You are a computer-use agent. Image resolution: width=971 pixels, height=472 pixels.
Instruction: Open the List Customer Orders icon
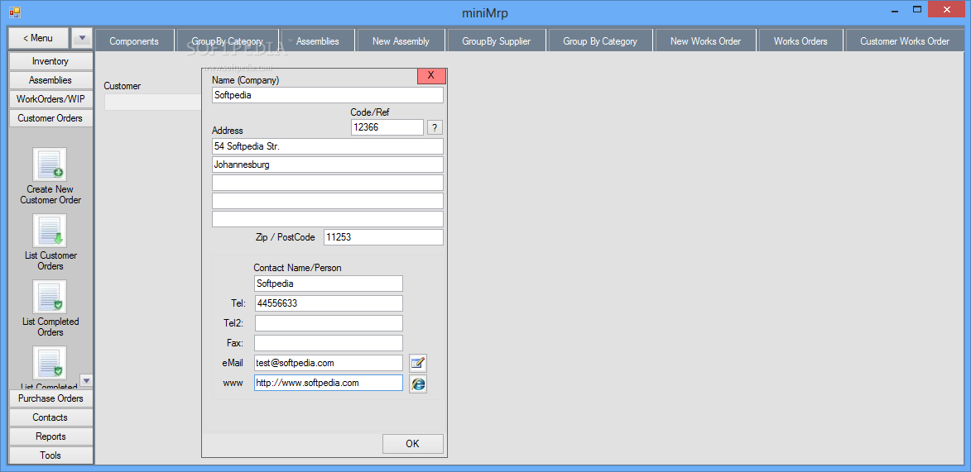coord(50,231)
